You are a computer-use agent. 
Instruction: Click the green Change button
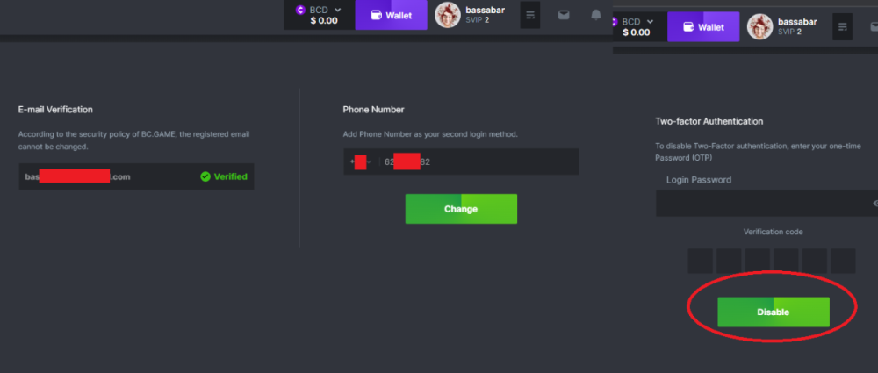pyautogui.click(x=462, y=209)
